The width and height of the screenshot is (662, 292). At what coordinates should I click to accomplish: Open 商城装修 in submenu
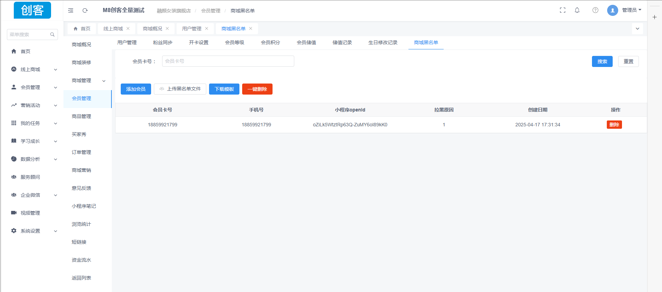click(x=81, y=62)
